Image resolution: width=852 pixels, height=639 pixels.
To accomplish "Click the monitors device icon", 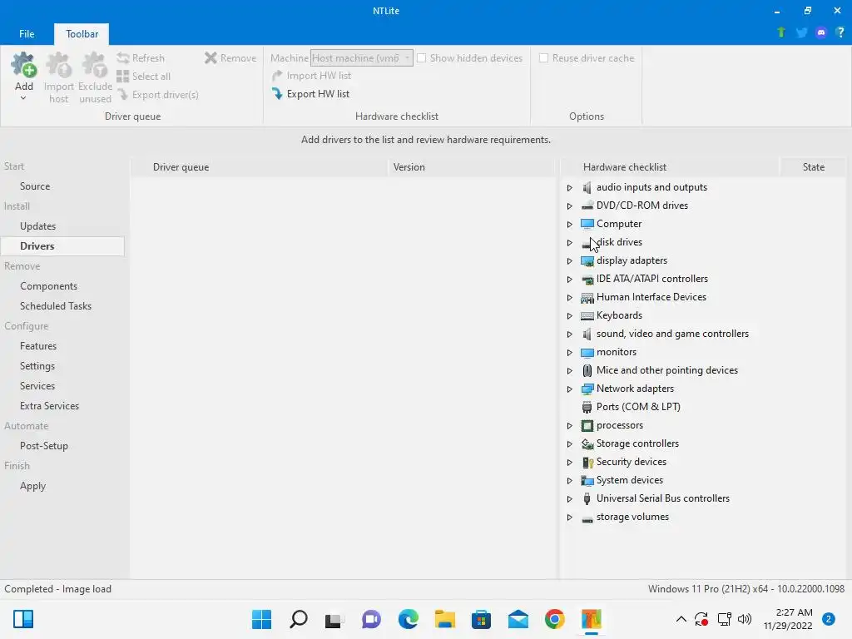I will tap(587, 352).
